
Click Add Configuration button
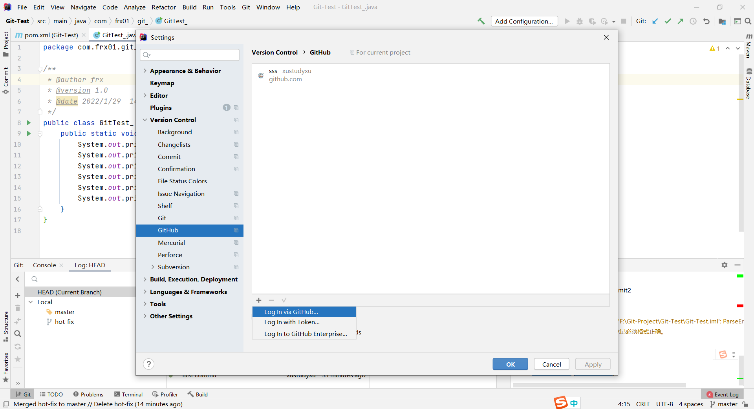click(524, 21)
